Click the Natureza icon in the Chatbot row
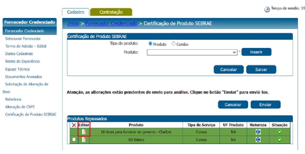The image size is (305, 154). (x=258, y=132)
